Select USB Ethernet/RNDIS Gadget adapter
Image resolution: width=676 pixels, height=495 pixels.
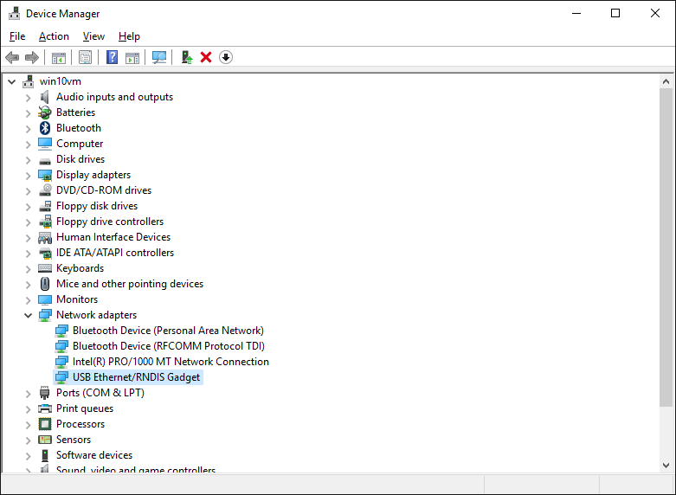136,376
